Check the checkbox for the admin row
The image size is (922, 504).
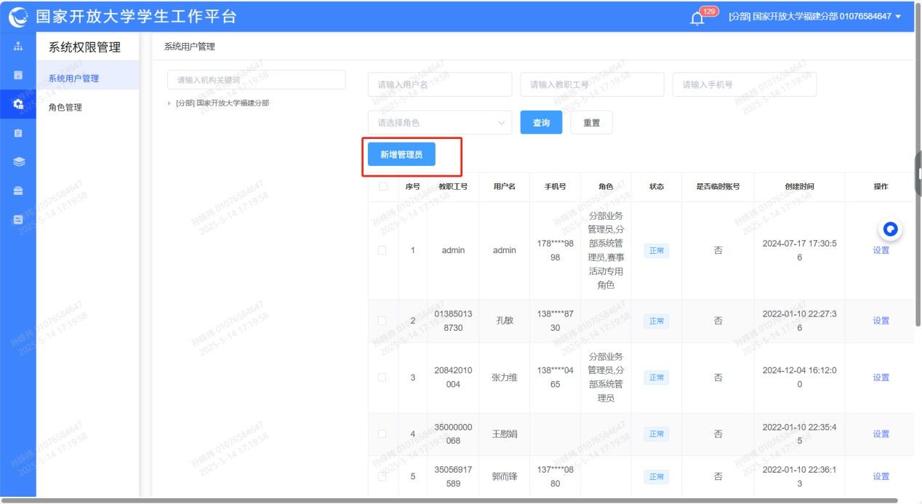click(382, 250)
